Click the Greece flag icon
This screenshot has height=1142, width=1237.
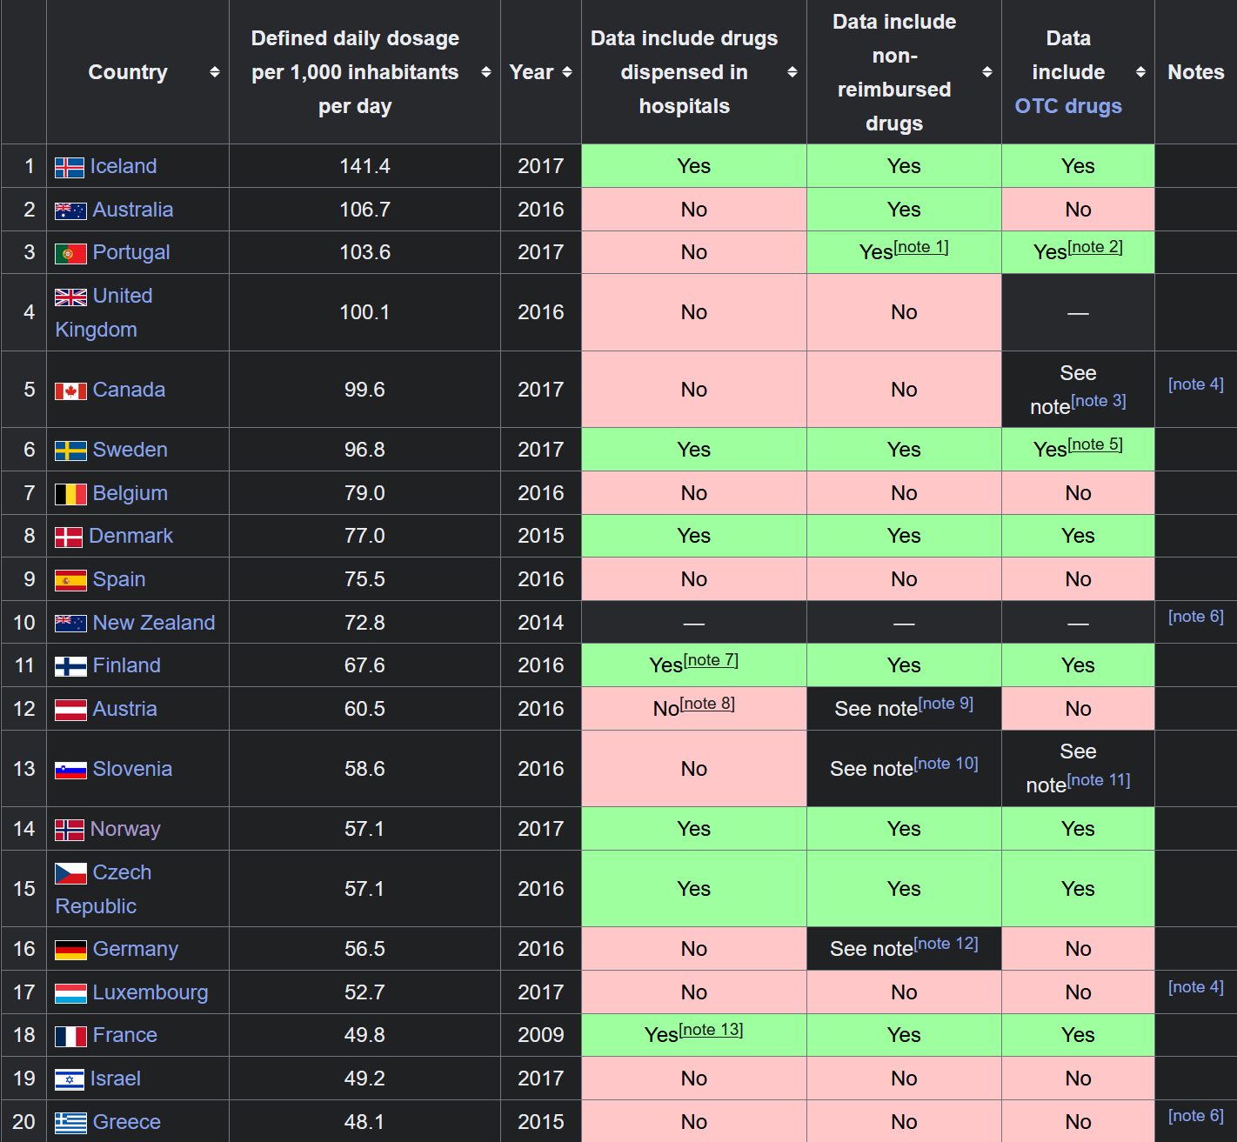click(70, 1123)
